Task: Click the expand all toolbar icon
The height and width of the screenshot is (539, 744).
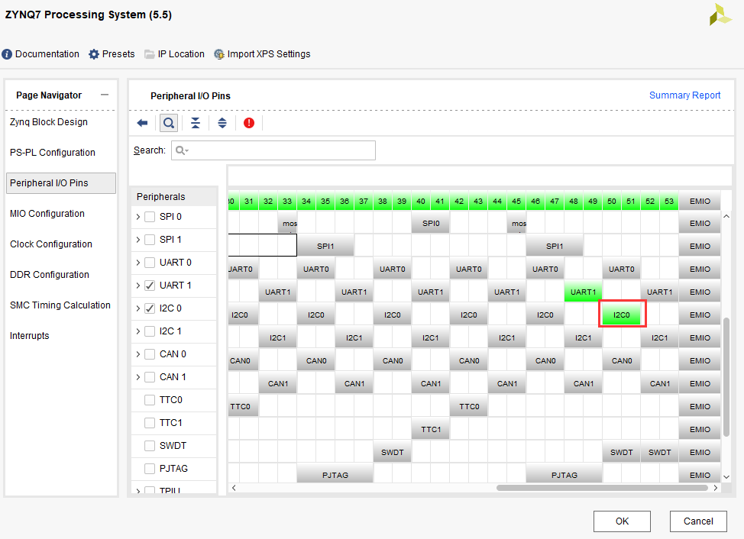Action: (x=222, y=123)
